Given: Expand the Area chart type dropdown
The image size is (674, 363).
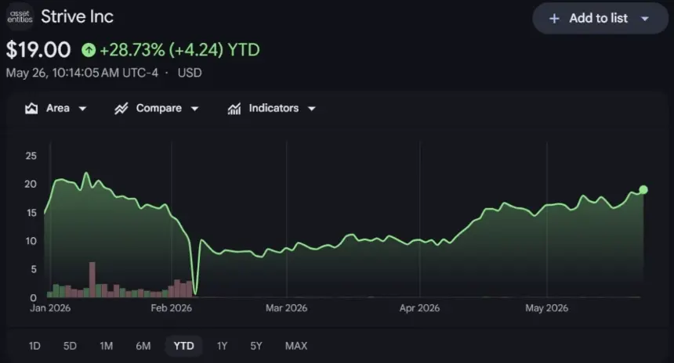Looking at the screenshot, I should [82, 109].
